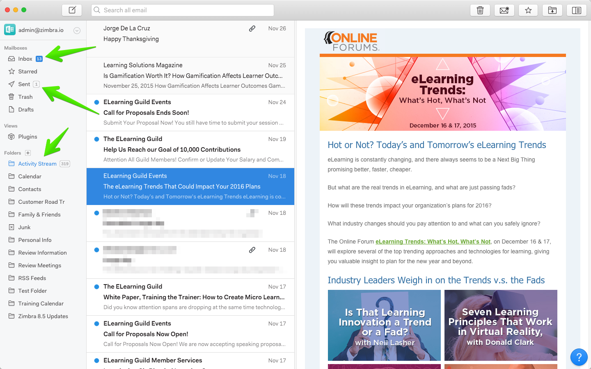Click the Search all email field
591x369 pixels.
click(x=183, y=10)
